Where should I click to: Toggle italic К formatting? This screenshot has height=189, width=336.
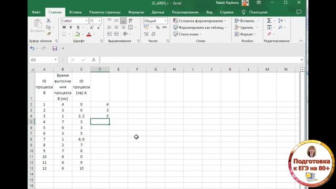[x=71, y=27]
